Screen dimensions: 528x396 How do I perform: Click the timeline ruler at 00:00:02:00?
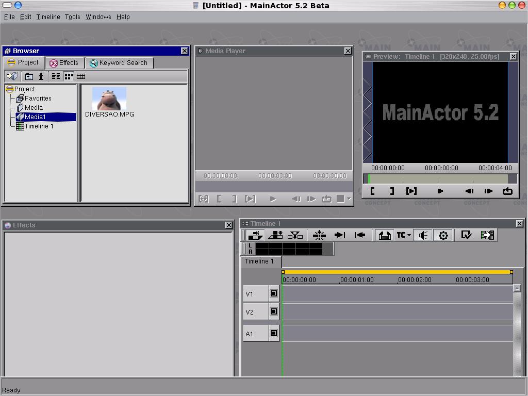pyautogui.click(x=415, y=279)
